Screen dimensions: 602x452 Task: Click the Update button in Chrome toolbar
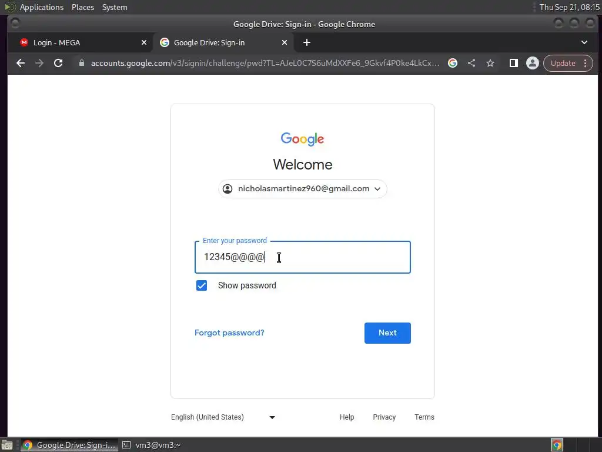coord(563,63)
